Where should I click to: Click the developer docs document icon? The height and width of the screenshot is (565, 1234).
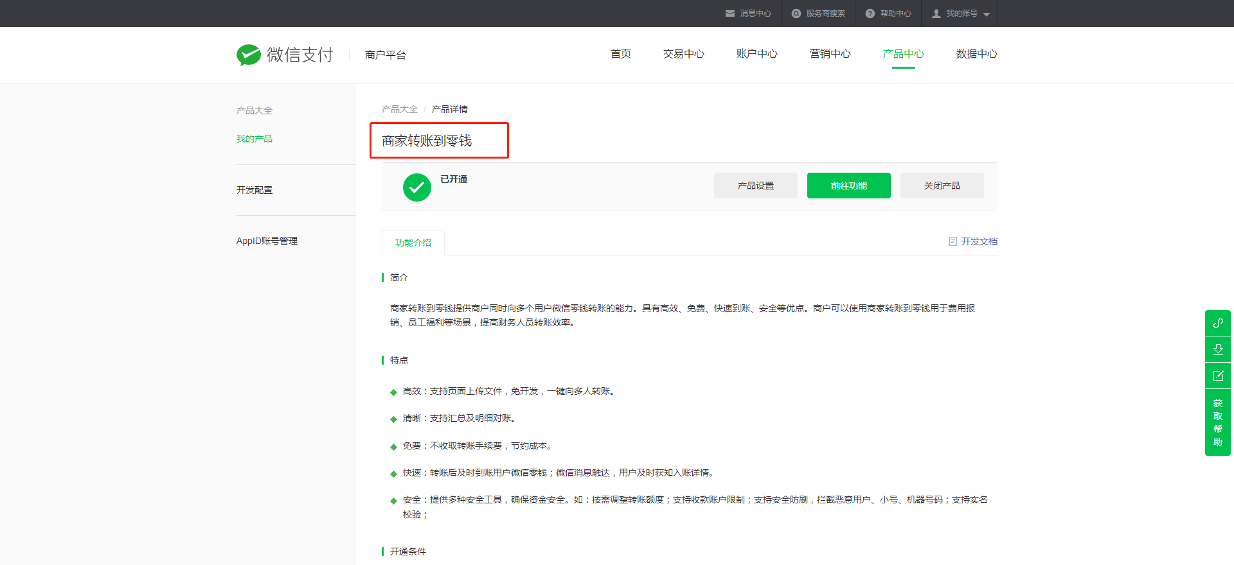click(953, 241)
